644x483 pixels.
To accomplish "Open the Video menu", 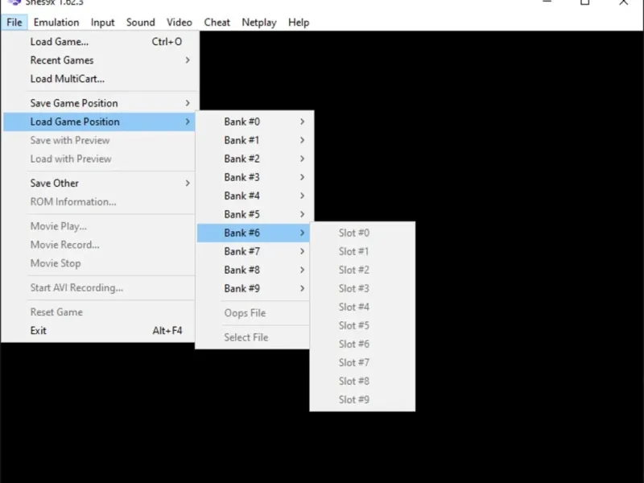I will tap(179, 23).
